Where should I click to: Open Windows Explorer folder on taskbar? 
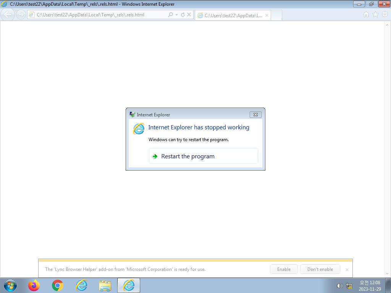tap(105, 285)
